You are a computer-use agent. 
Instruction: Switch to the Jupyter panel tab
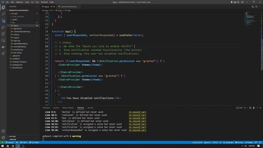(90, 108)
